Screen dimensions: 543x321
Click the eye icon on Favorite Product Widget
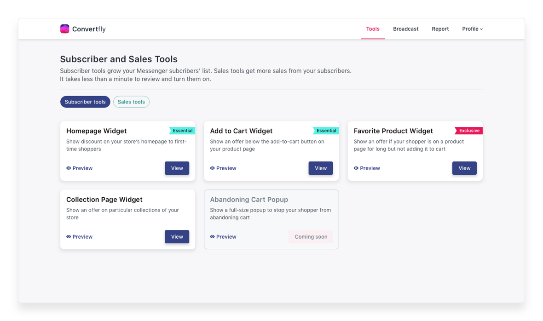(356, 168)
